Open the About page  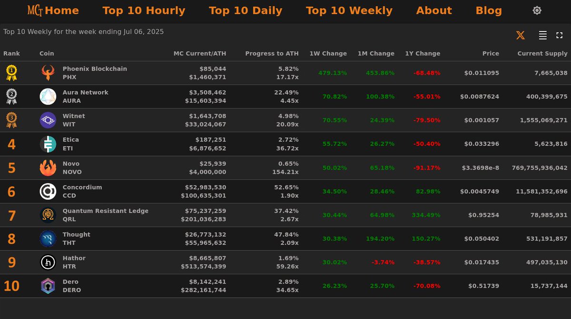pyautogui.click(x=434, y=10)
